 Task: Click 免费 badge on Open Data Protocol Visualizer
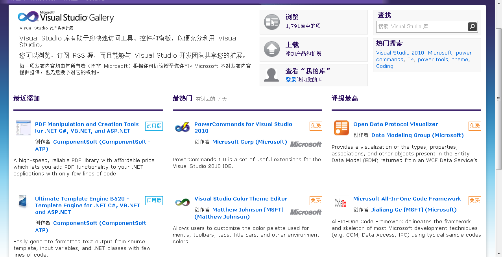(x=475, y=126)
